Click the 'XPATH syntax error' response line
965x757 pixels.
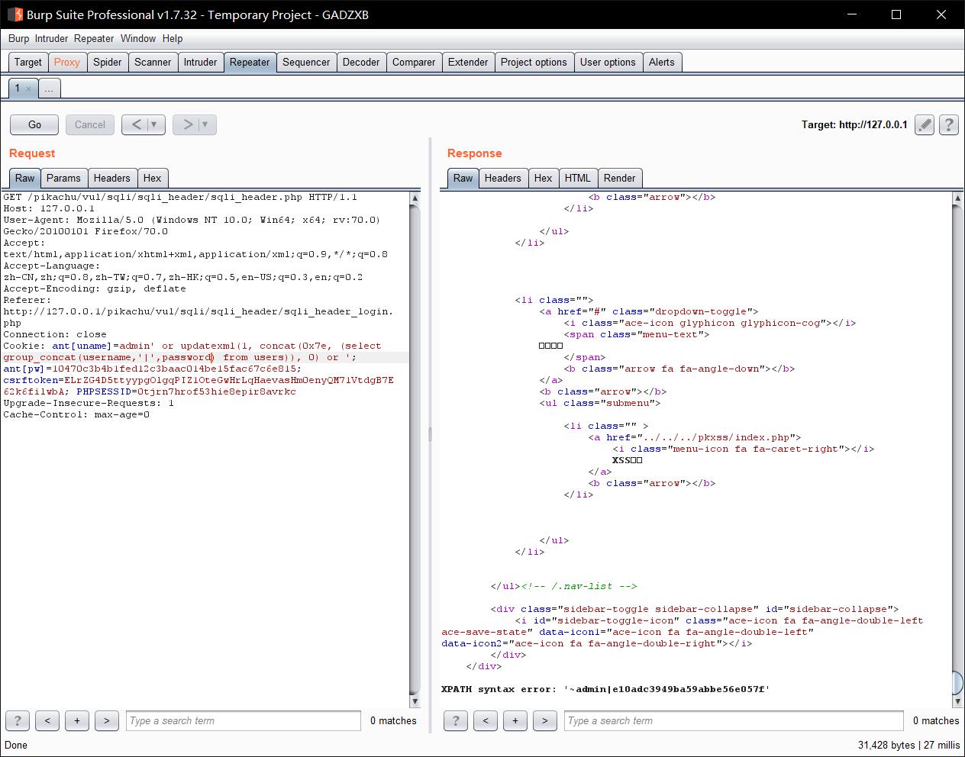605,689
